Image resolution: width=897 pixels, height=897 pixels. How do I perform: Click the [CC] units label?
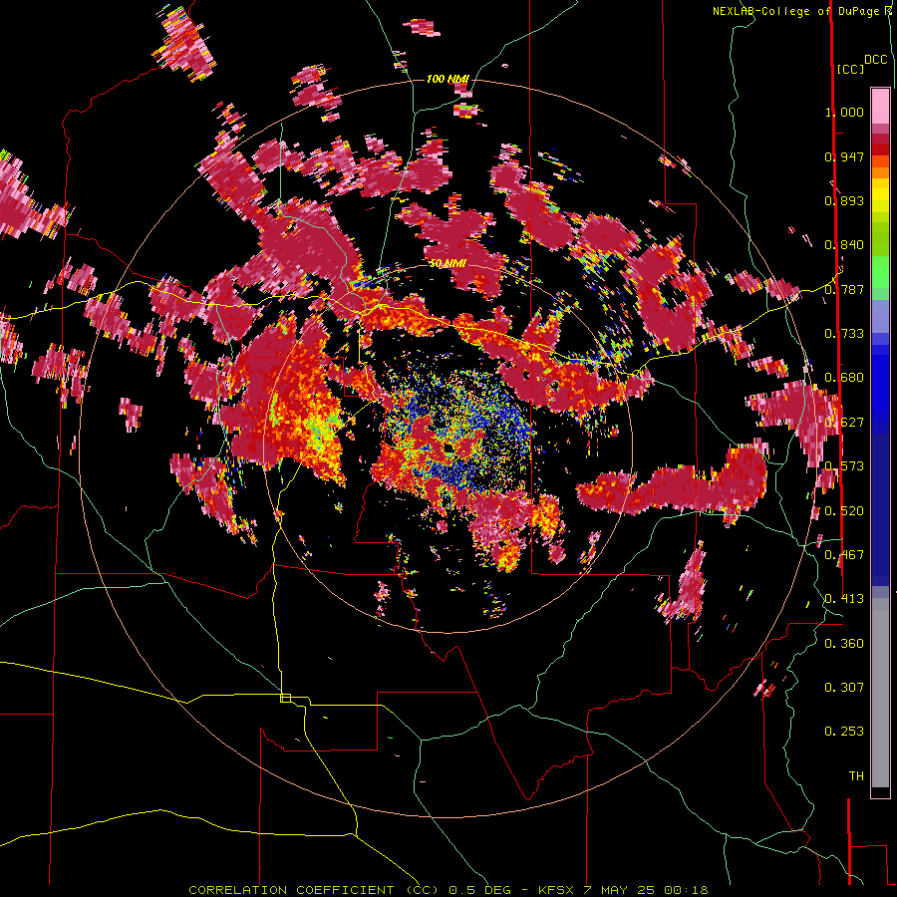coord(850,69)
